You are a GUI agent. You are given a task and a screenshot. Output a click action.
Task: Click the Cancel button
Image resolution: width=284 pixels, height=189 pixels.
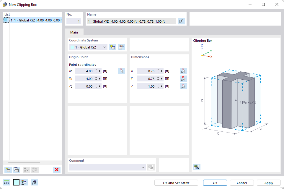tap(242, 183)
